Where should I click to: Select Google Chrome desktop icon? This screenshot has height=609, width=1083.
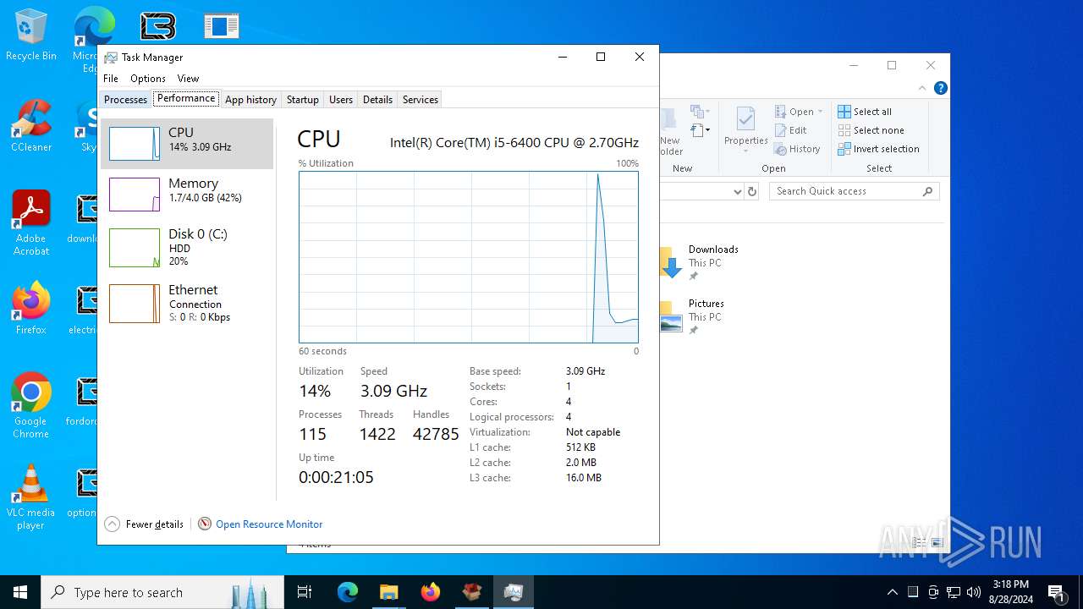click(31, 406)
